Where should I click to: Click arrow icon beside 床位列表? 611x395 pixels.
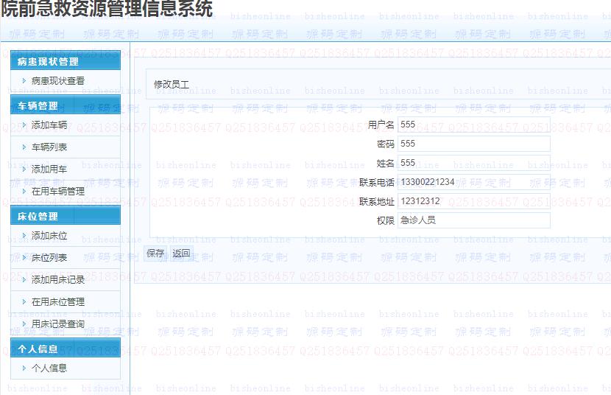(24, 258)
